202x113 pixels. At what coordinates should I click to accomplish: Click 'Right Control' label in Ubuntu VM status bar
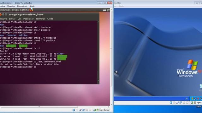point(104,110)
